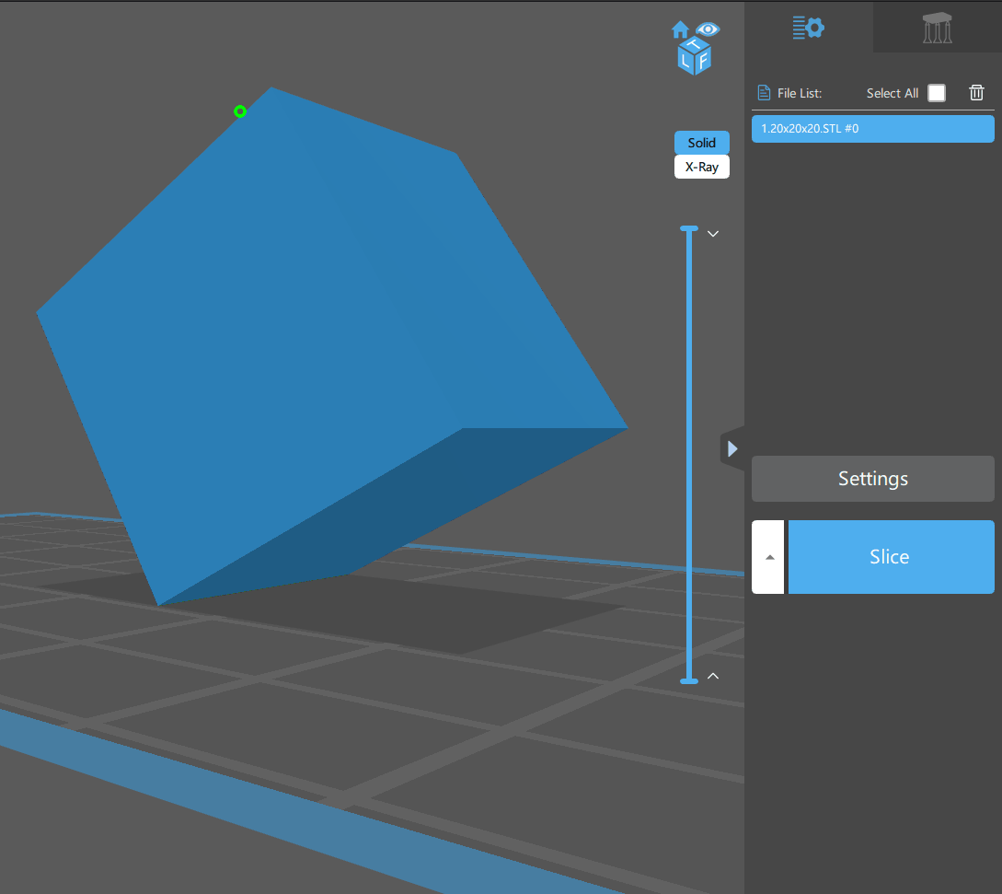Expand the dropdown arrow beside Slice
The width and height of the screenshot is (1002, 894).
769,557
